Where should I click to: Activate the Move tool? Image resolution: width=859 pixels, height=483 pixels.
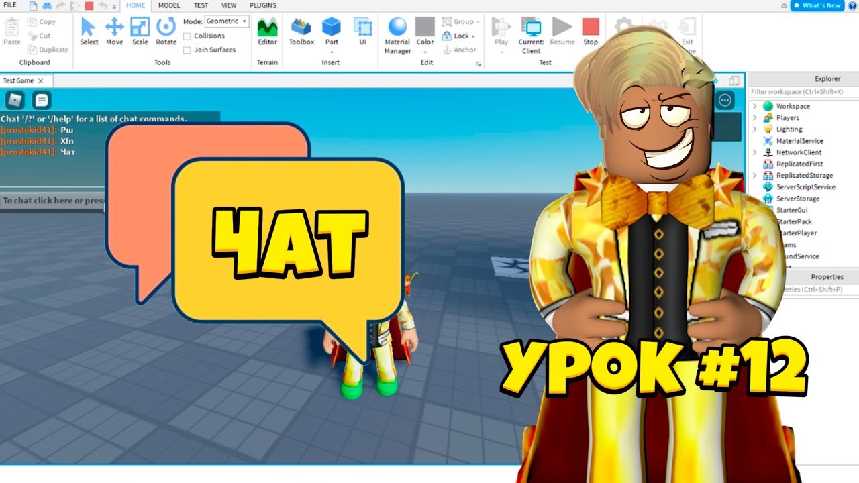115,32
